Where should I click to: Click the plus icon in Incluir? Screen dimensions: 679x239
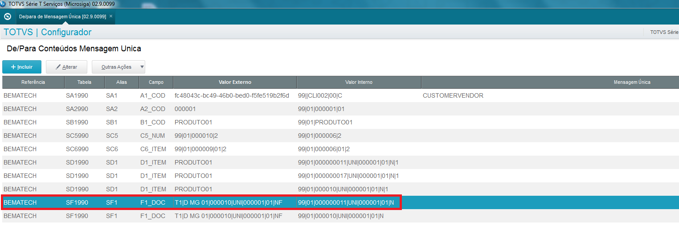coord(13,67)
